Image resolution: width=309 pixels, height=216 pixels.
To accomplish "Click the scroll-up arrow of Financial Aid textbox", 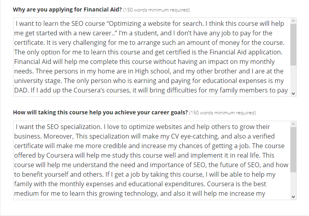I will pyautogui.click(x=293, y=21).
